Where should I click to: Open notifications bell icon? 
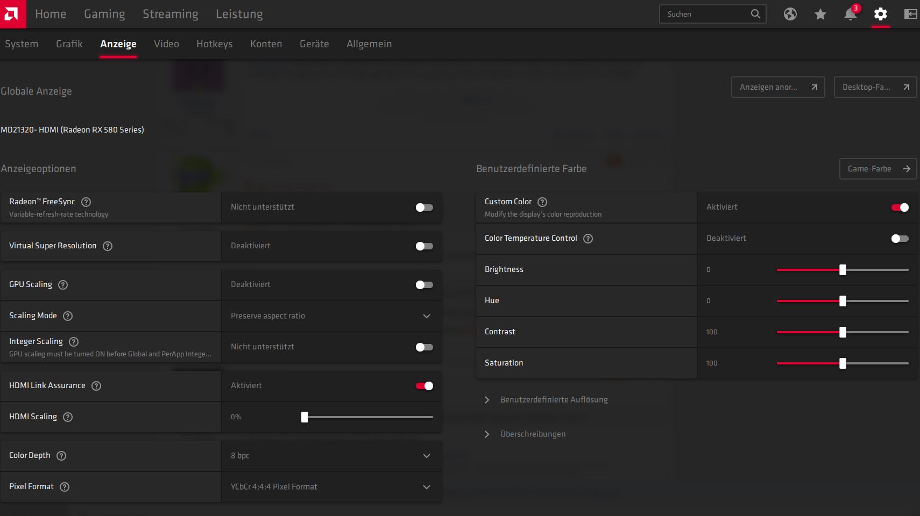[x=851, y=14]
